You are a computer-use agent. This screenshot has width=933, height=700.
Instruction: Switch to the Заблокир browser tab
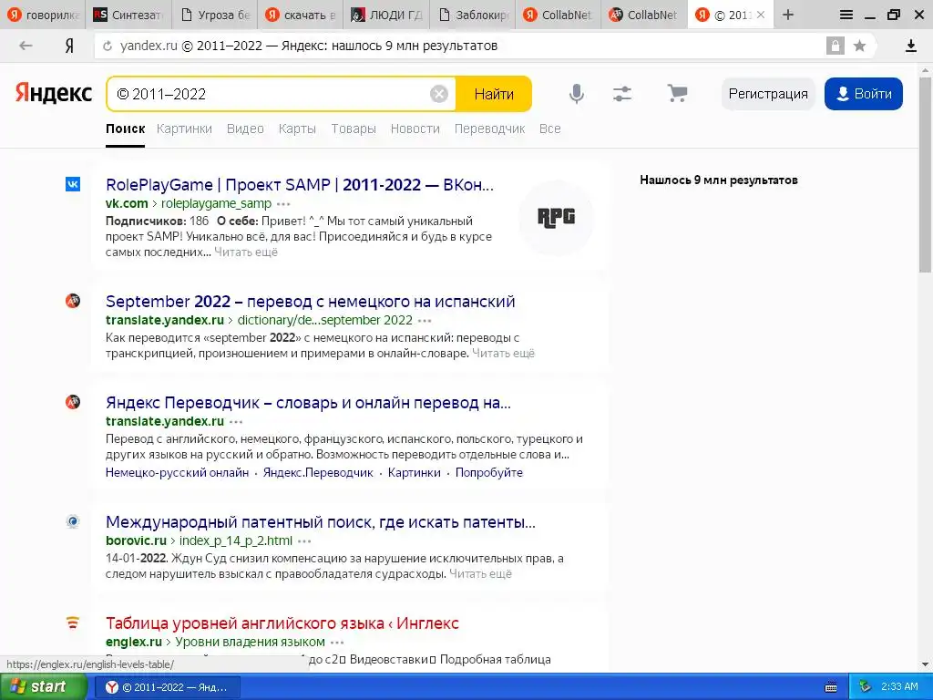click(473, 15)
